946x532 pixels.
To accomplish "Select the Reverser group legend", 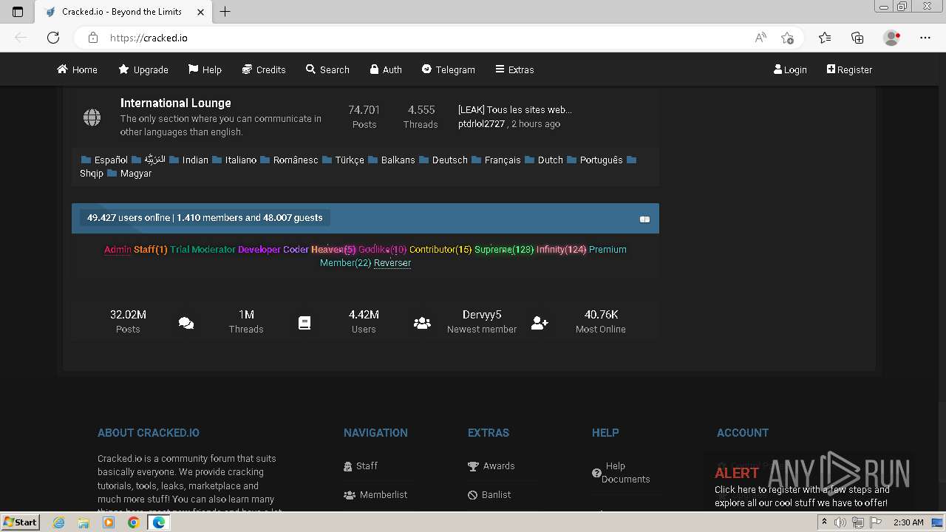I will point(392,262).
